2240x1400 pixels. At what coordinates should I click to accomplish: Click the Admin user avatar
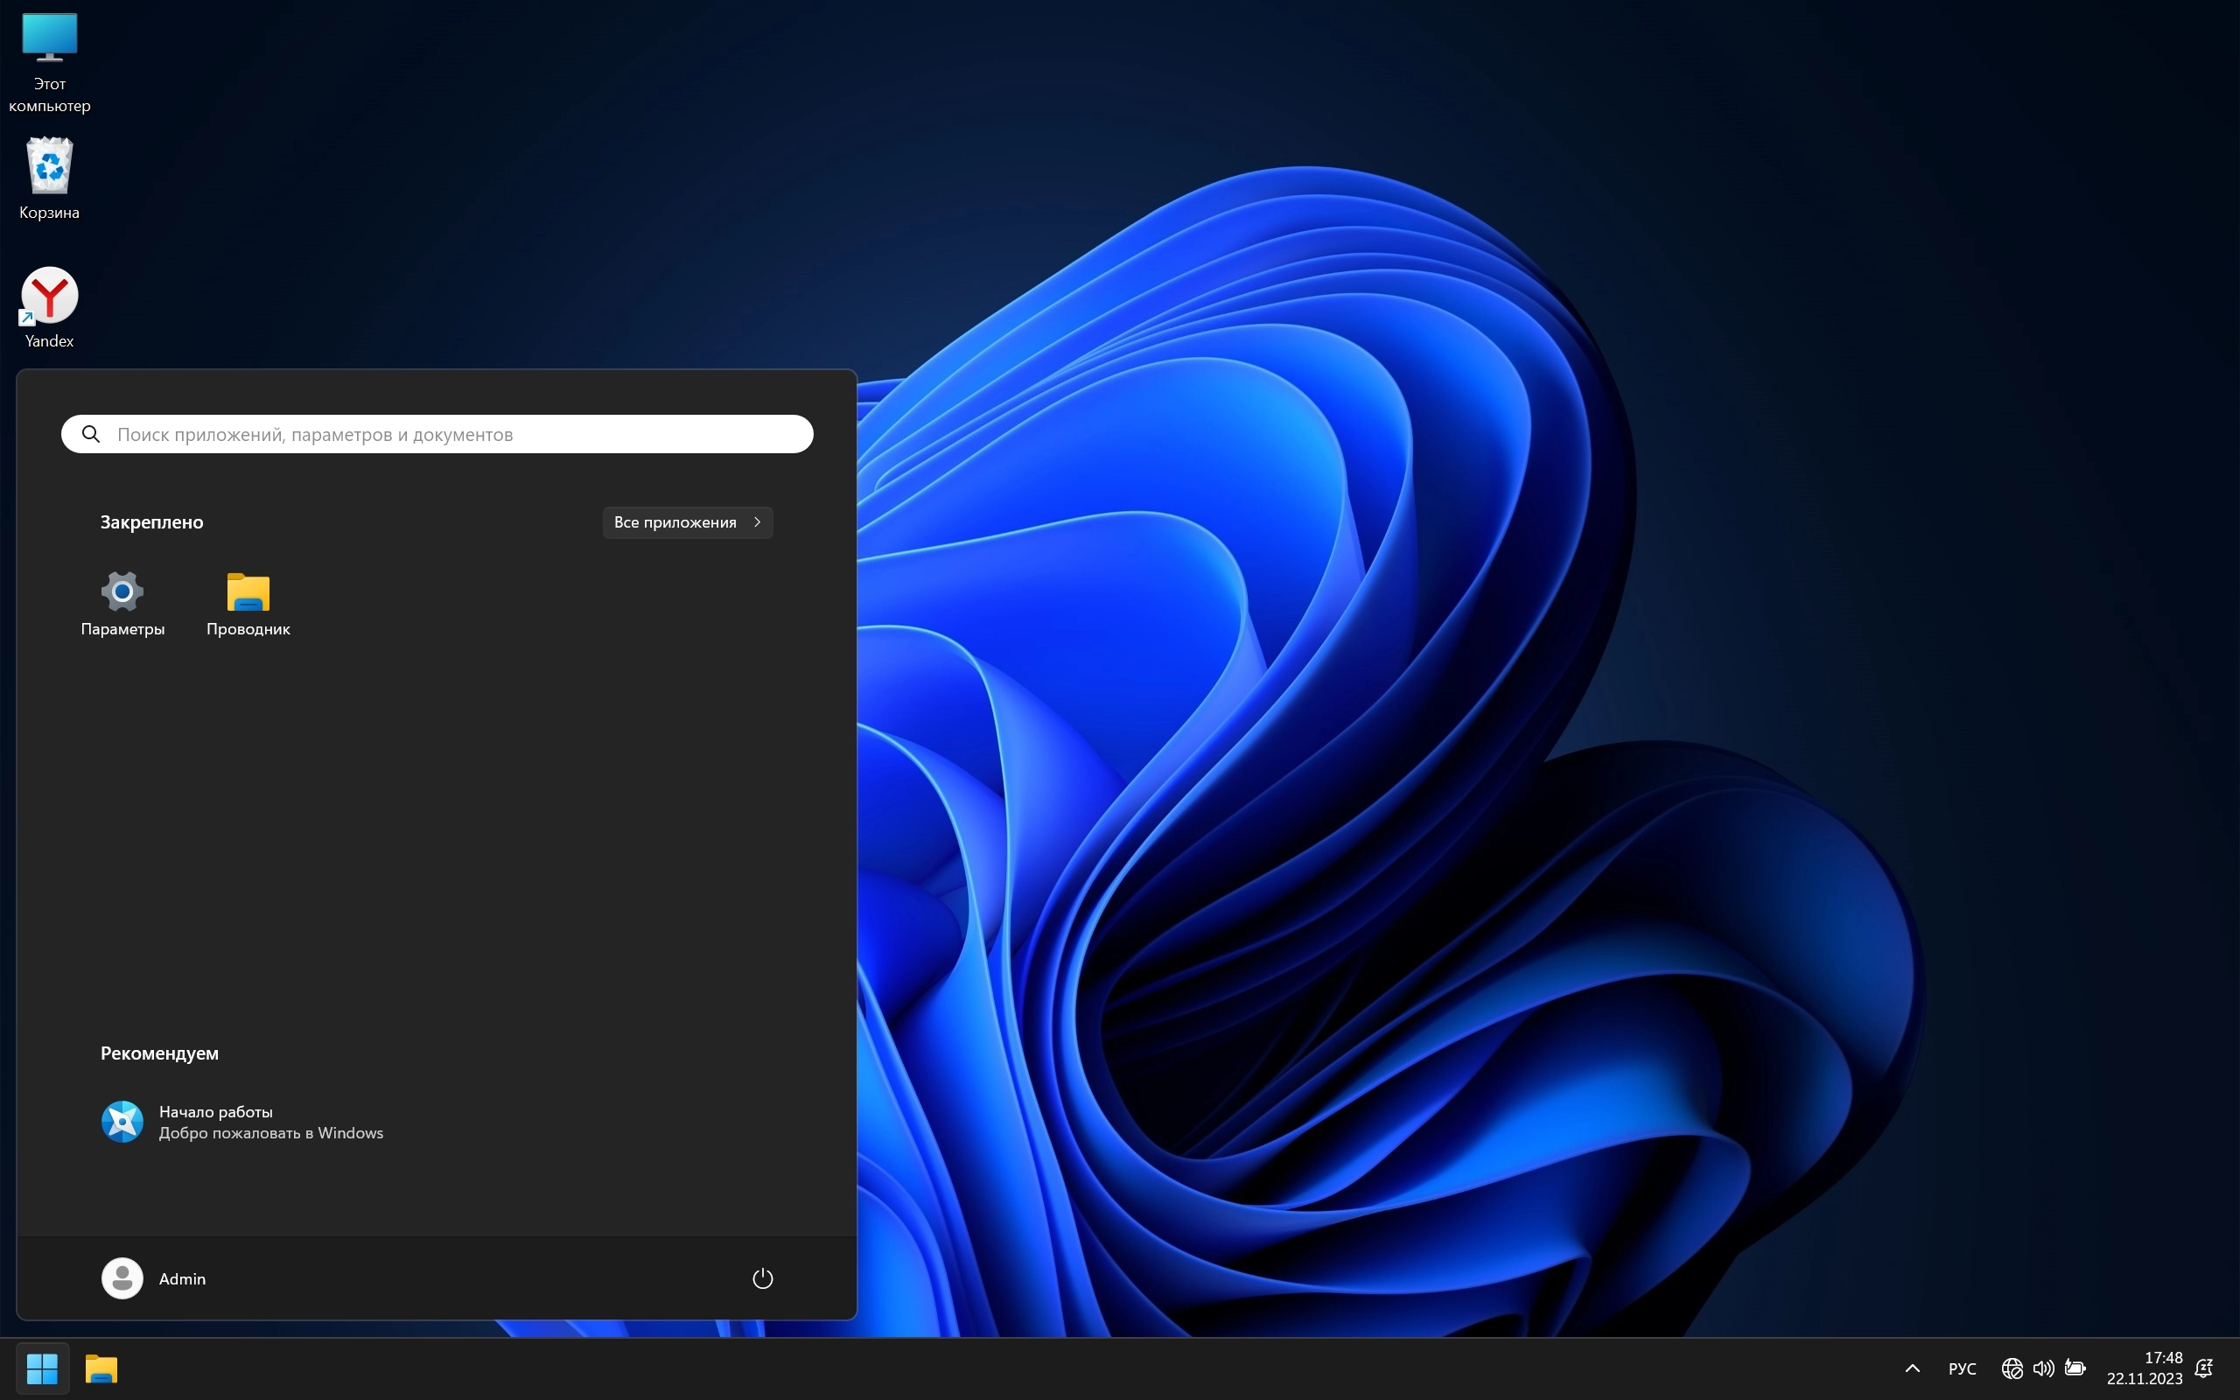(122, 1277)
